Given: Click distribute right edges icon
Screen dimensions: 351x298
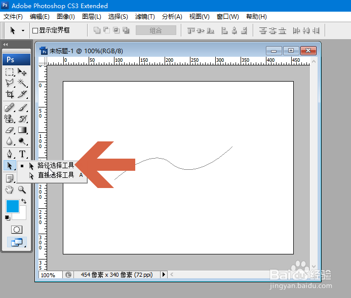Looking at the screenshot, I should (316, 30).
